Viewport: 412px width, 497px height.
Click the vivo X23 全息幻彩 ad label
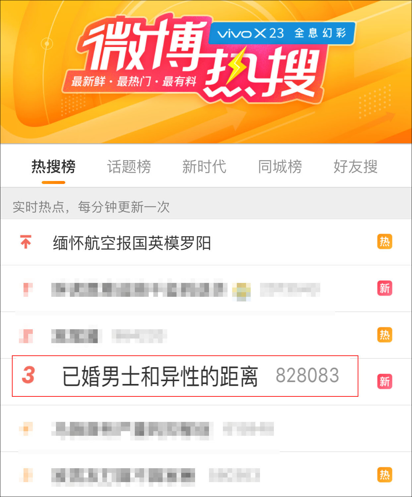(282, 33)
